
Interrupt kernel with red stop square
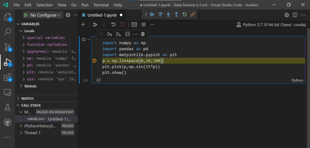pos(122,24)
